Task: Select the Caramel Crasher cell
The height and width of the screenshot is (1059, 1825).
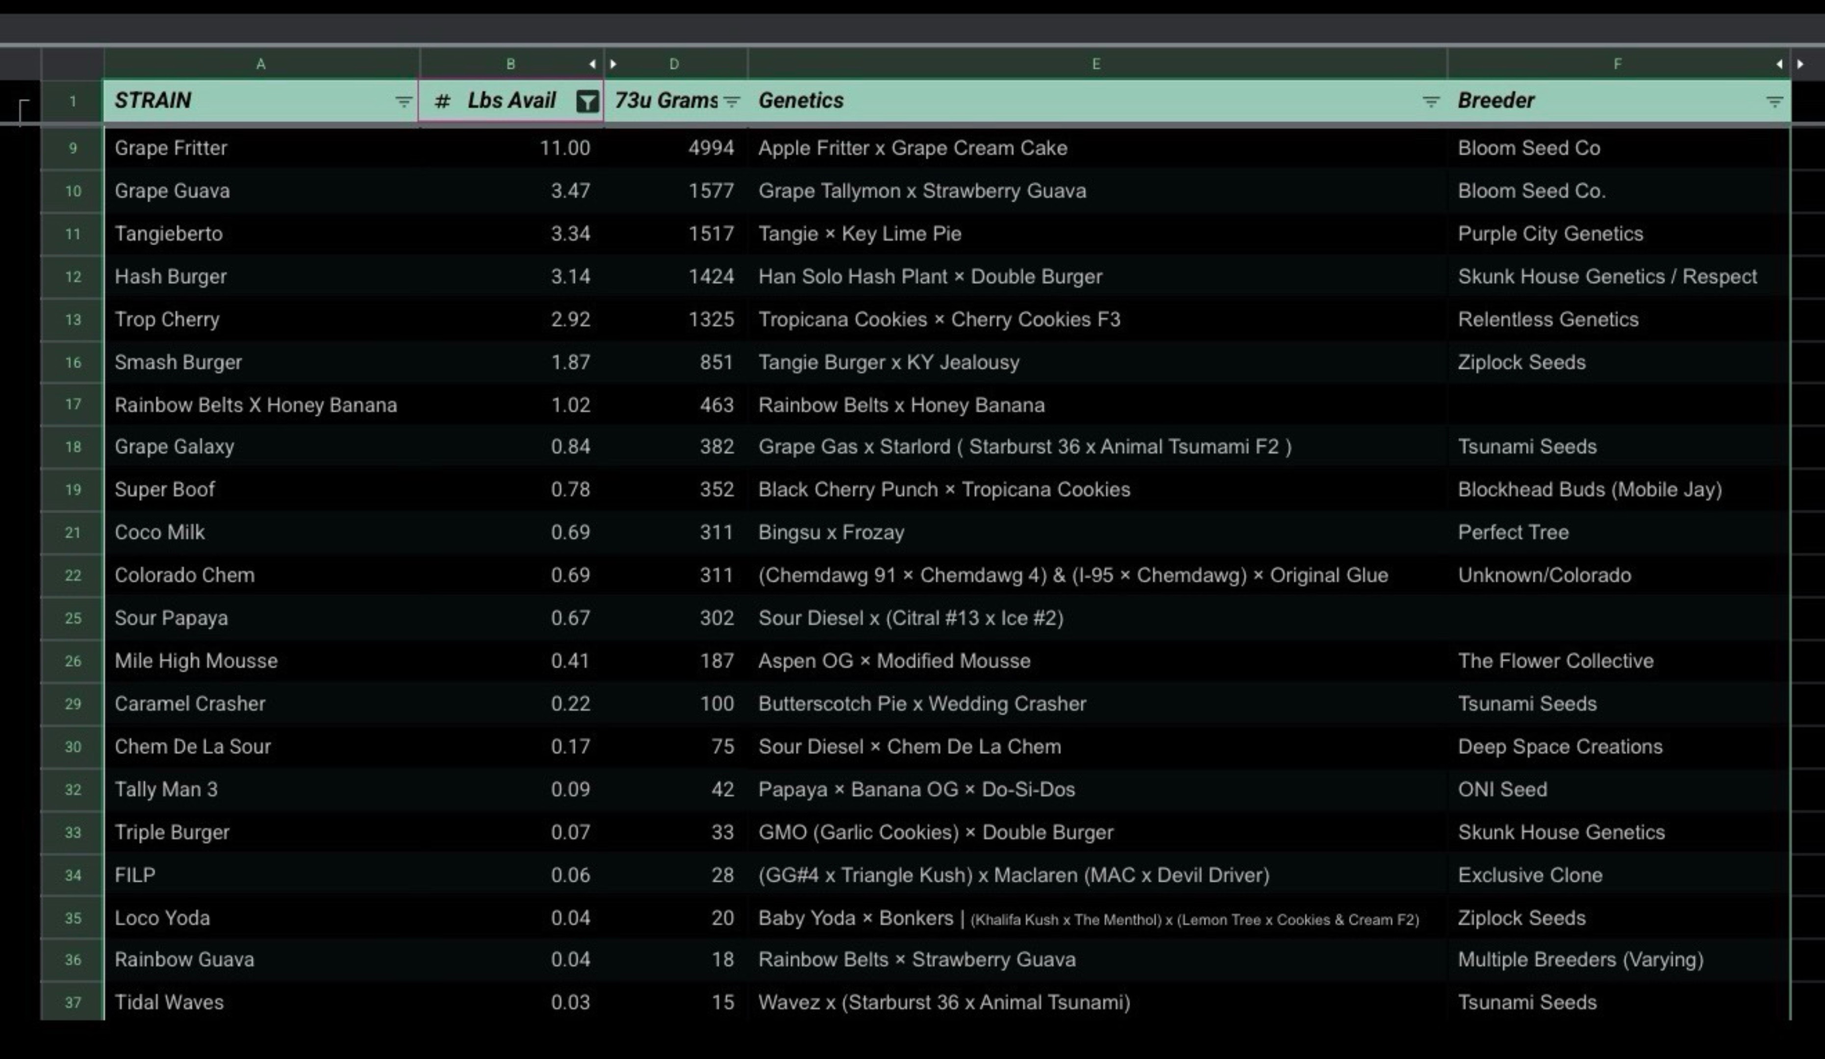Action: [x=261, y=704]
